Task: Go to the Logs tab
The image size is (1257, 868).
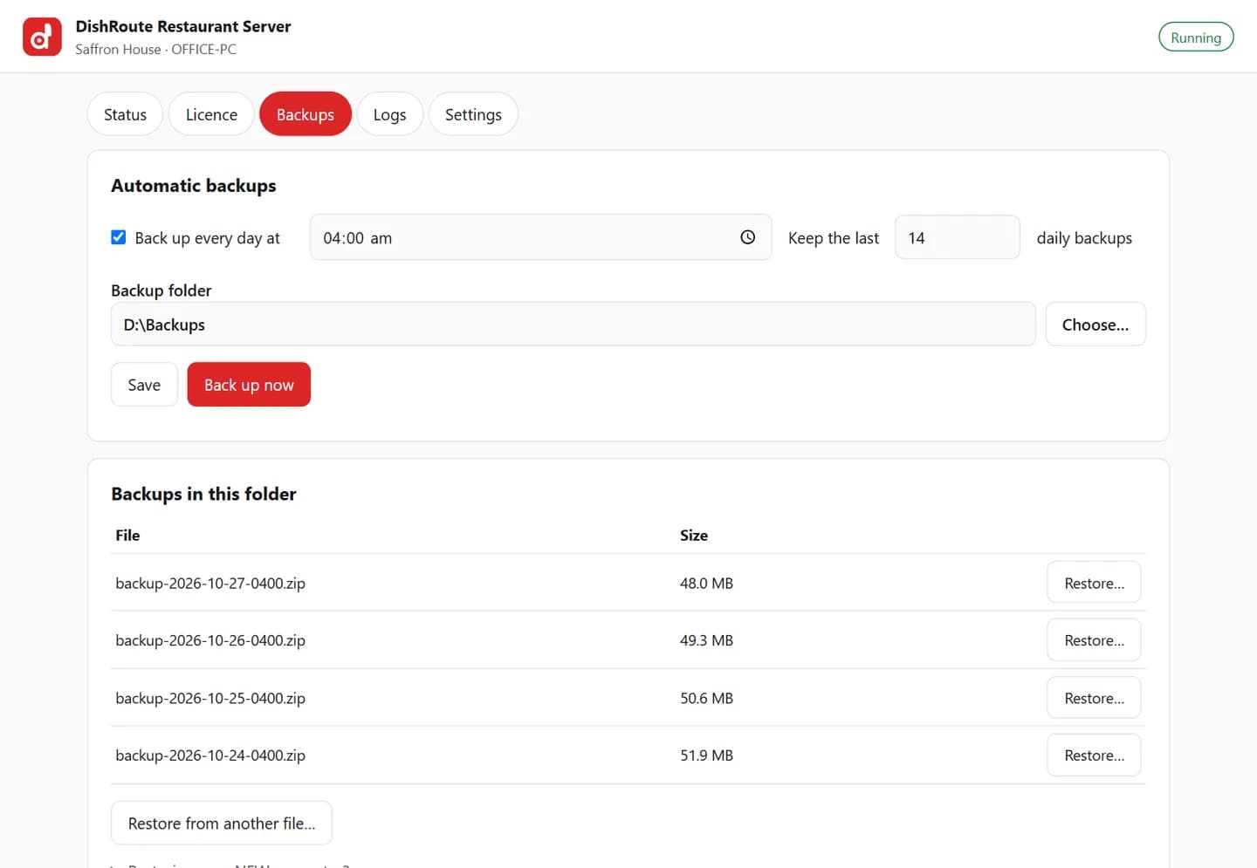Action: [389, 114]
